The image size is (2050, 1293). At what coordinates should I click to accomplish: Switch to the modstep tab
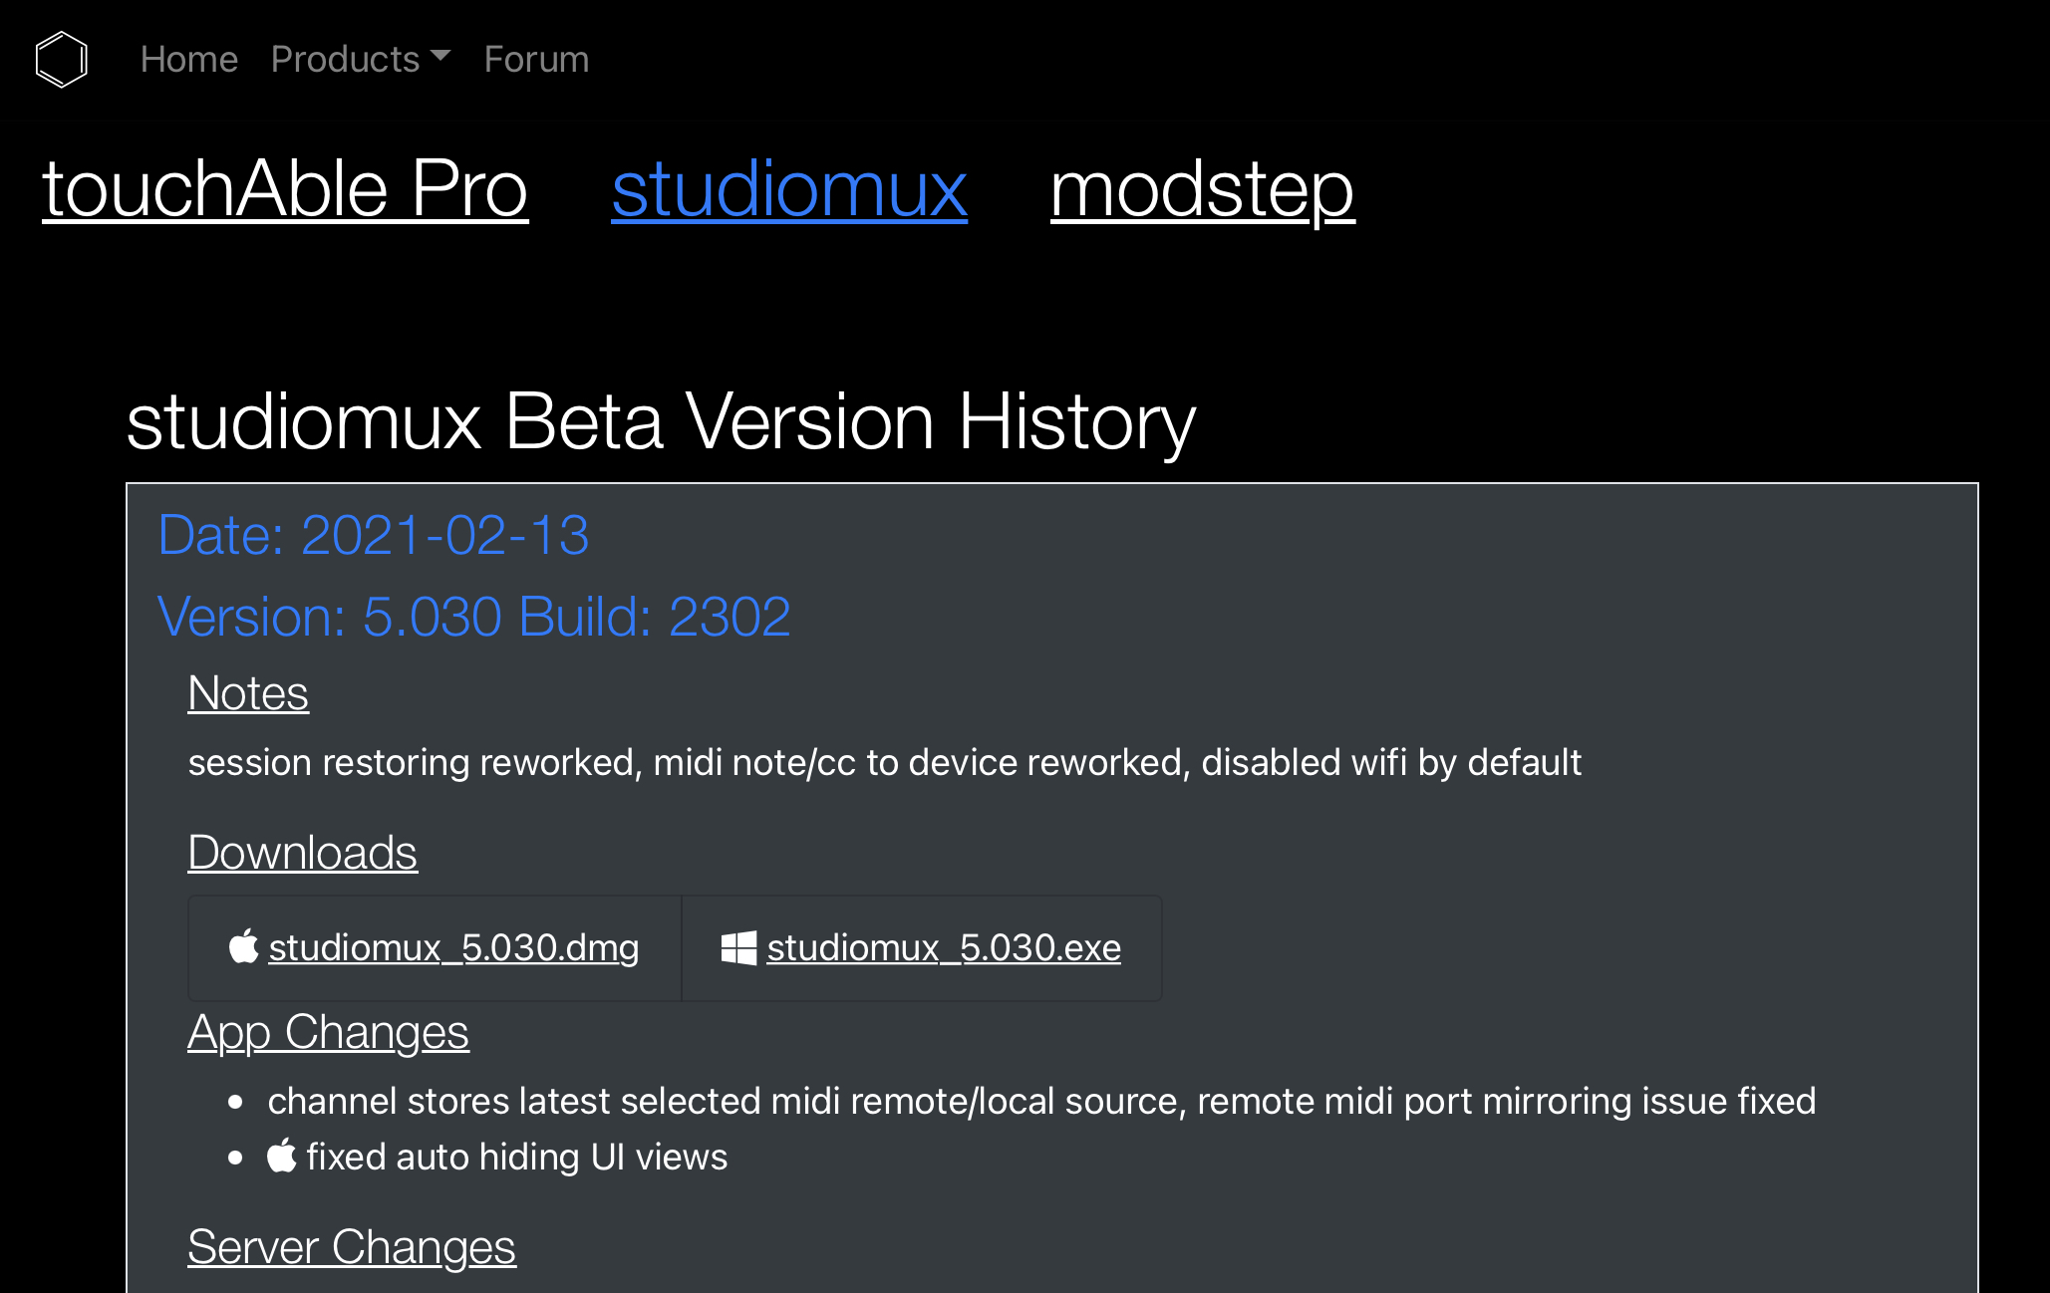(1202, 189)
